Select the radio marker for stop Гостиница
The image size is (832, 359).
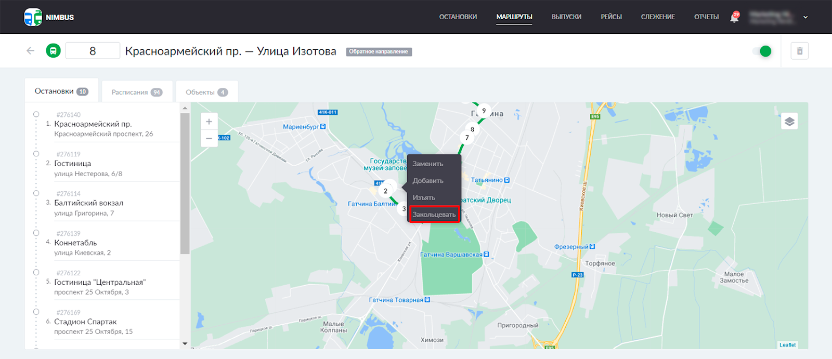[36, 154]
